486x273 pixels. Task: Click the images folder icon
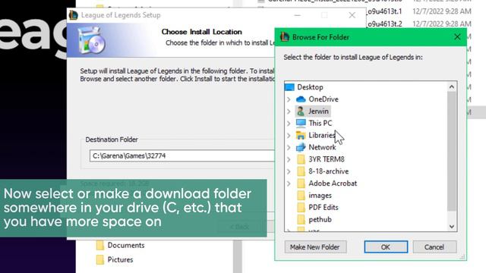coord(301,196)
